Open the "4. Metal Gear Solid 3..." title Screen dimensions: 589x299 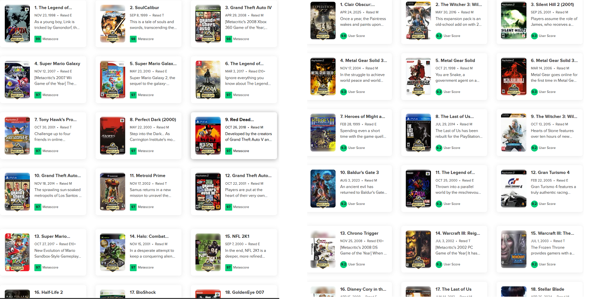point(363,60)
